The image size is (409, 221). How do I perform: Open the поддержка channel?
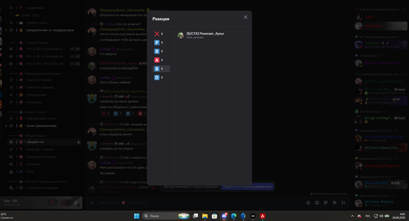point(45,8)
